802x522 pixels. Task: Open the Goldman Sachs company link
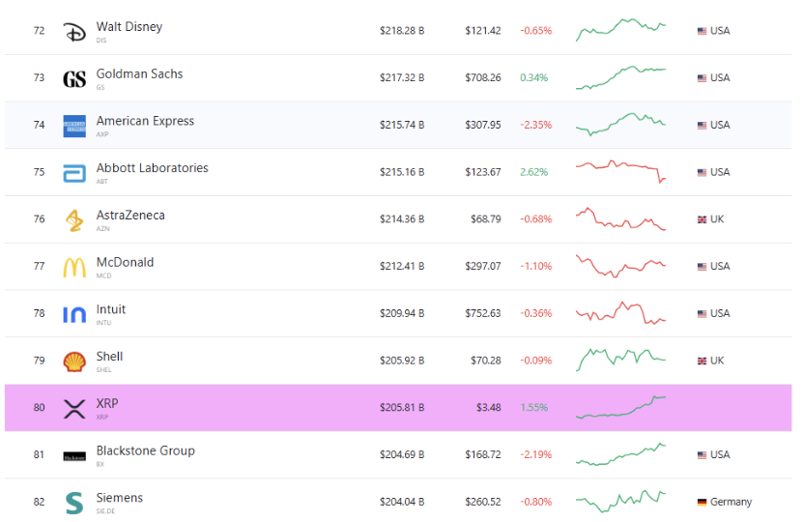tap(139, 73)
